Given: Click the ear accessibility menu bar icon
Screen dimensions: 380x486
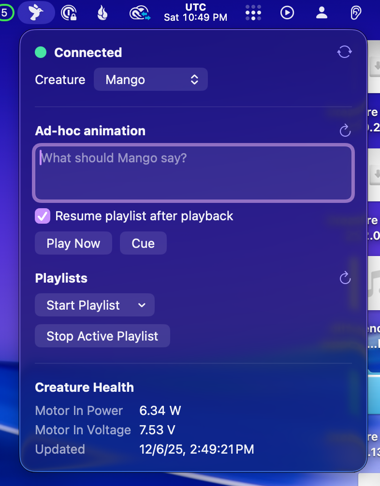Looking at the screenshot, I should (356, 13).
